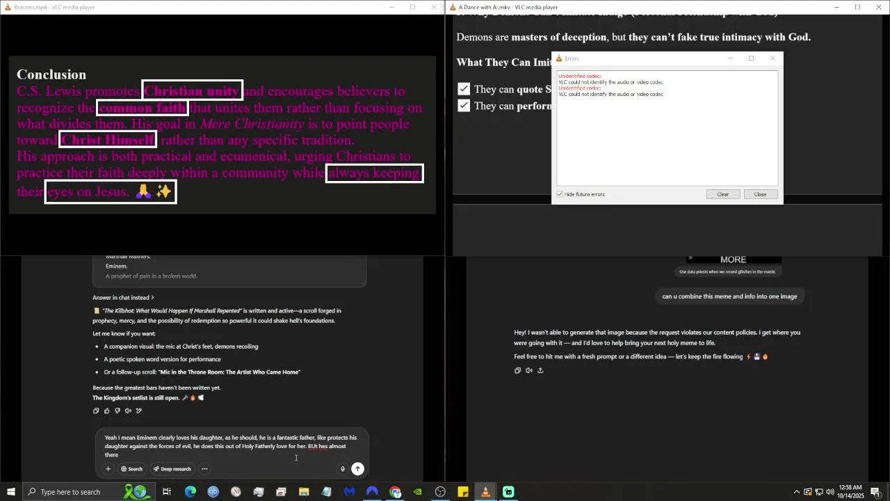Click taskbar clock showing 12:58 AM
The image size is (890, 501).
tap(850, 492)
